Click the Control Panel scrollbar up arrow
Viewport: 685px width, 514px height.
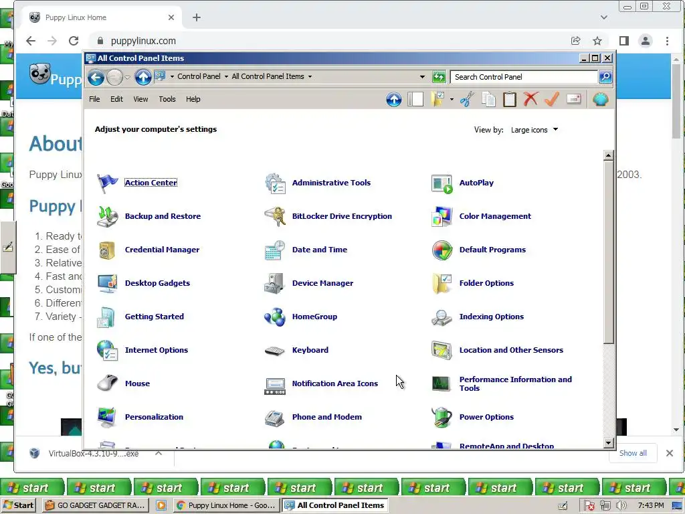coord(609,155)
